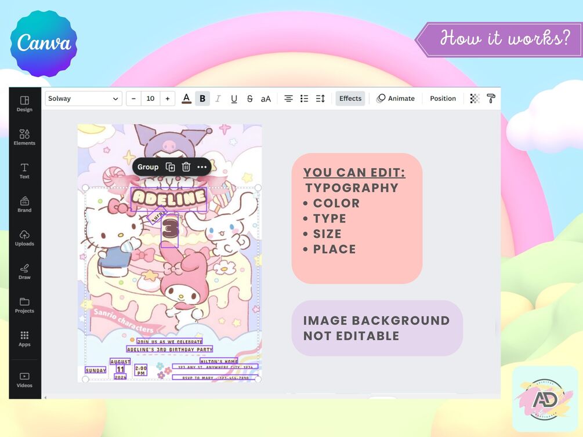
Task: Open the Apps panel
Action: click(24, 339)
